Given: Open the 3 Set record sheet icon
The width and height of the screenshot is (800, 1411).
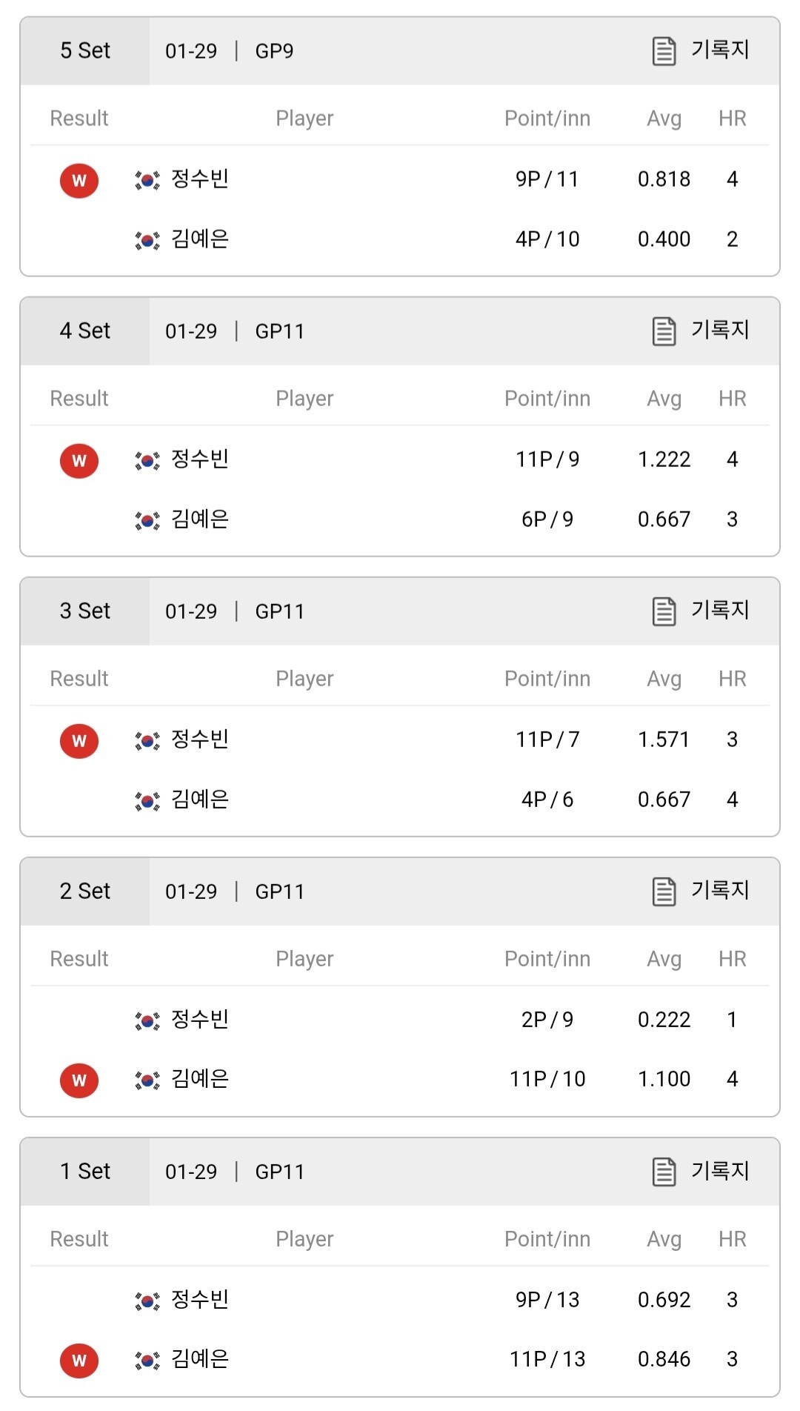Looking at the screenshot, I should [664, 611].
